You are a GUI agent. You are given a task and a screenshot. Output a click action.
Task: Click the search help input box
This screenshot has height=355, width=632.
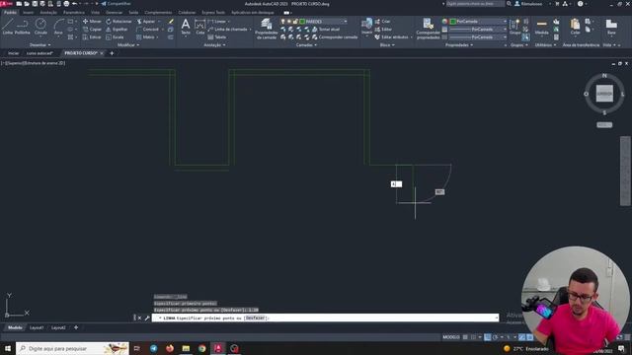click(476, 4)
